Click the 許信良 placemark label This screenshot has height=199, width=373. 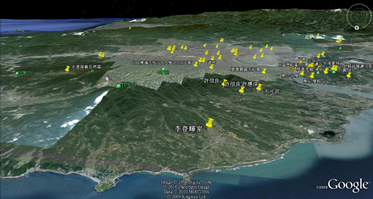pos(212,81)
